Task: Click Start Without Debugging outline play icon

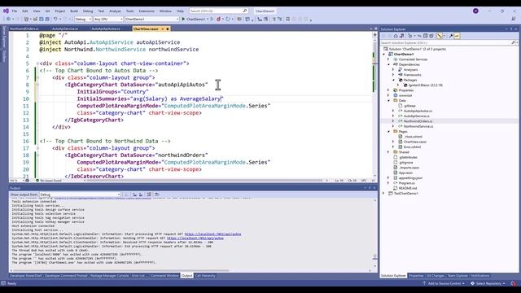Action: pos(212,19)
